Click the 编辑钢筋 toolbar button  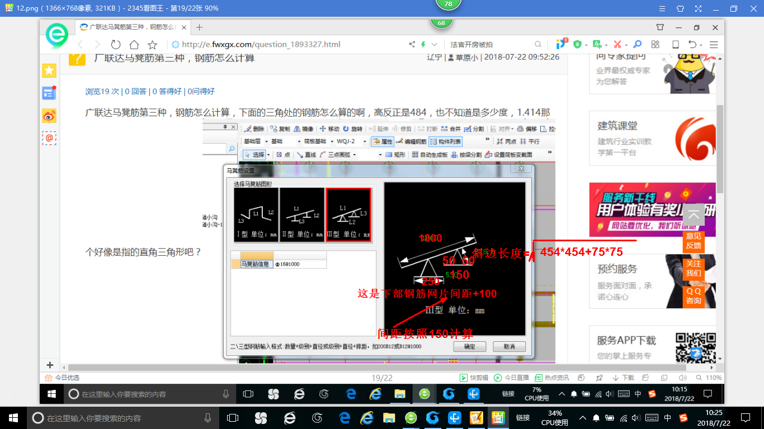point(412,142)
